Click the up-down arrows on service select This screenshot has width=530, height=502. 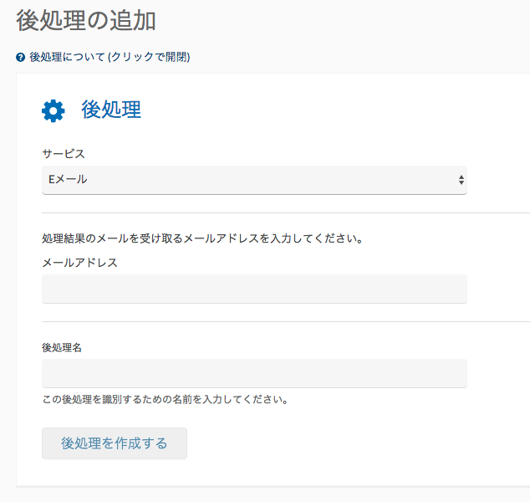(461, 180)
